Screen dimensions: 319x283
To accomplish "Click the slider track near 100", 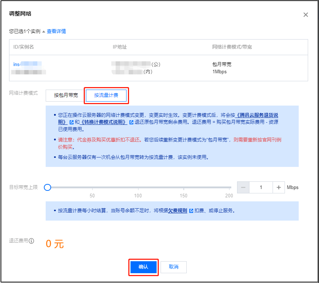I will [138, 187].
